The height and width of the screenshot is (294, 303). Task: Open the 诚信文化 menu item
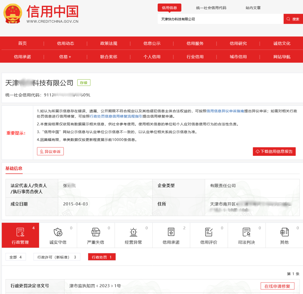point(282,43)
